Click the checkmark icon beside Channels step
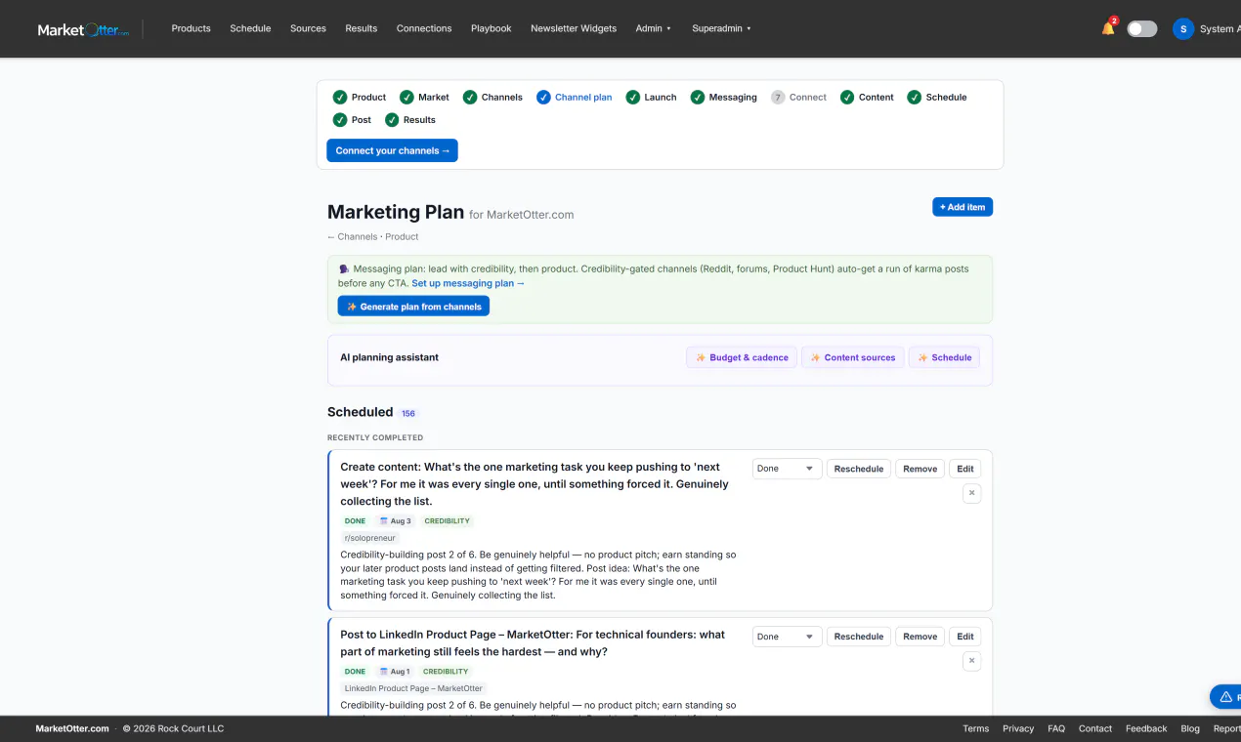The height and width of the screenshot is (742, 1241). (470, 97)
